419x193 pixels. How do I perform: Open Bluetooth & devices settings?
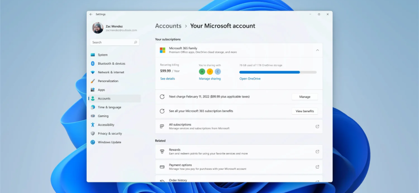pyautogui.click(x=111, y=64)
